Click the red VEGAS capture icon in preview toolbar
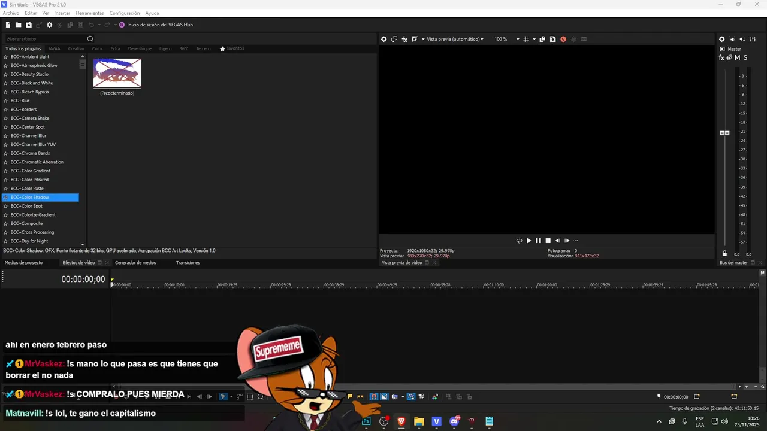The height and width of the screenshot is (431, 767). click(x=563, y=39)
